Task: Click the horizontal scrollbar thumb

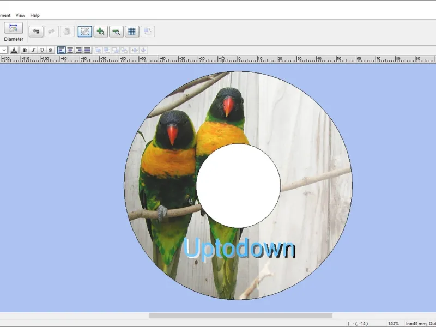Action: click(x=241, y=316)
